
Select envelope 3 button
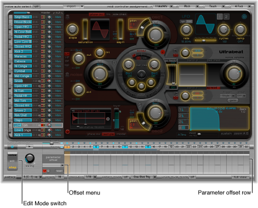coord(183,122)
